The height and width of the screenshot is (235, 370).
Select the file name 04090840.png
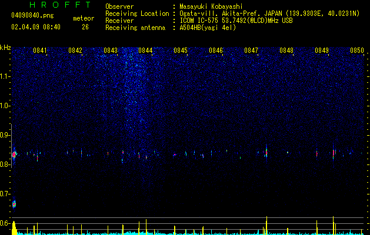point(32,16)
